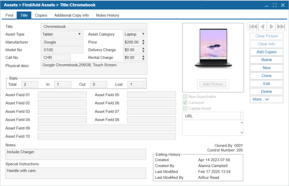Image resolution: width=289 pixels, height=186 pixels.
Task: Enable the Capital Asset checkbox
Action: [x=185, y=109]
